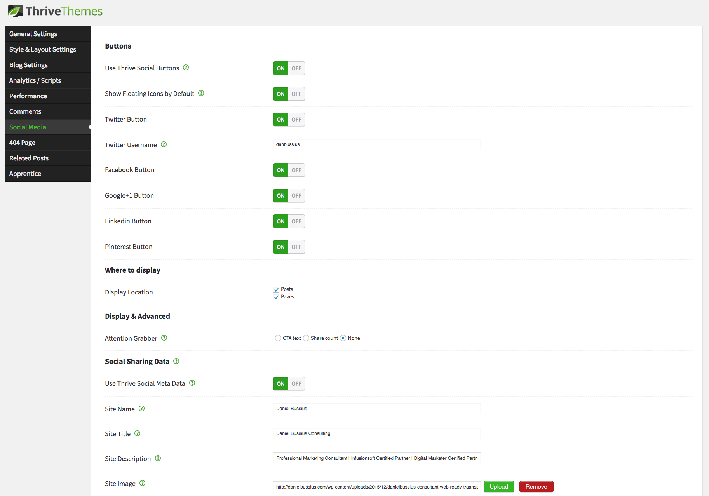Screen dimensions: 709x496
Task: Open help icon next to Attention Grabber
Action: coord(164,338)
